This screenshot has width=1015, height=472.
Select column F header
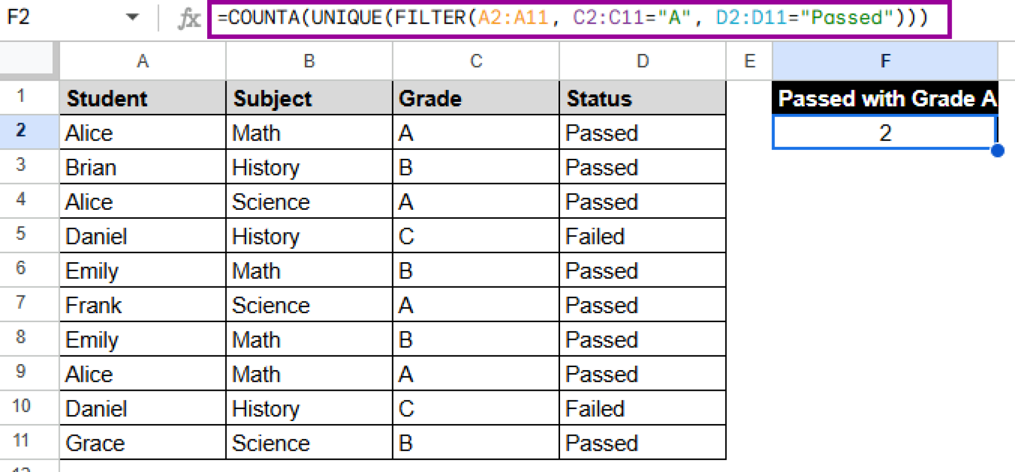click(x=885, y=61)
